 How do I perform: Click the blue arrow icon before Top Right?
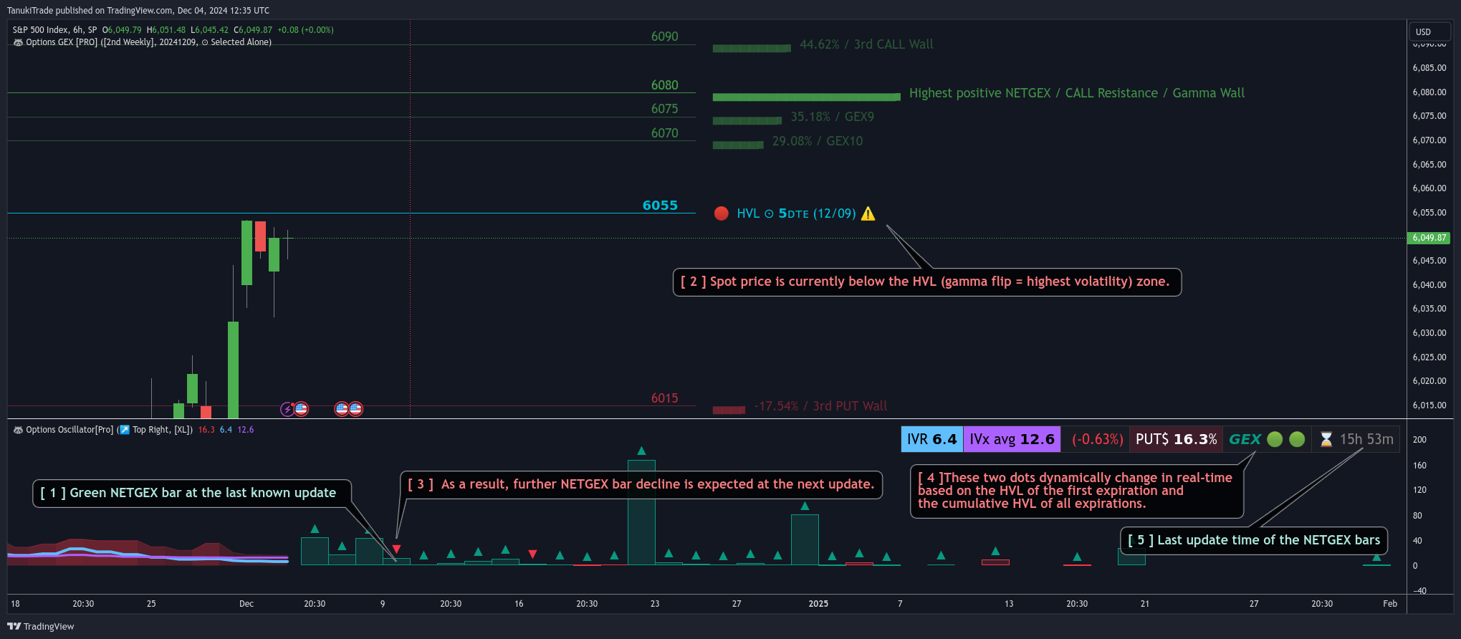pyautogui.click(x=125, y=430)
